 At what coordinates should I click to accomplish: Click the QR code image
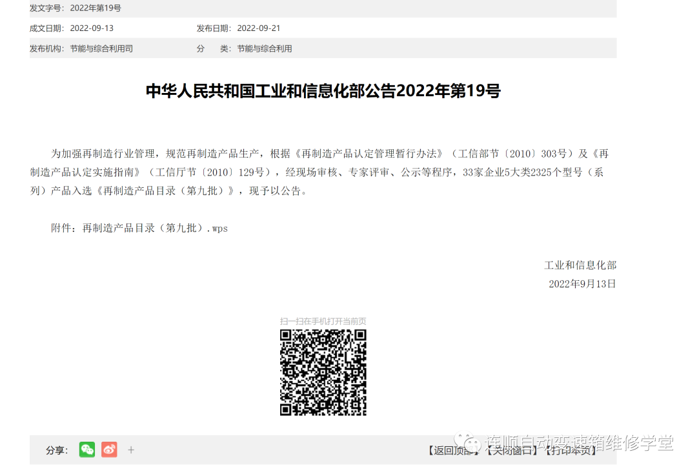point(323,373)
